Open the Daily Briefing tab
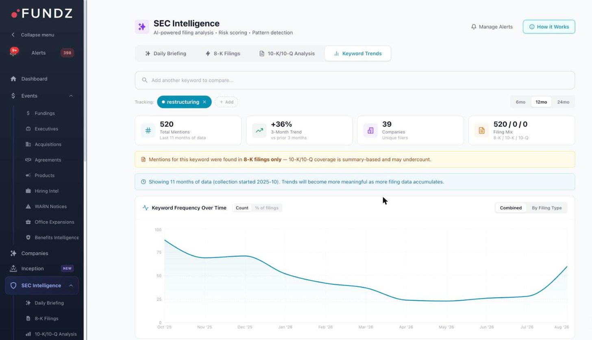 165,54
